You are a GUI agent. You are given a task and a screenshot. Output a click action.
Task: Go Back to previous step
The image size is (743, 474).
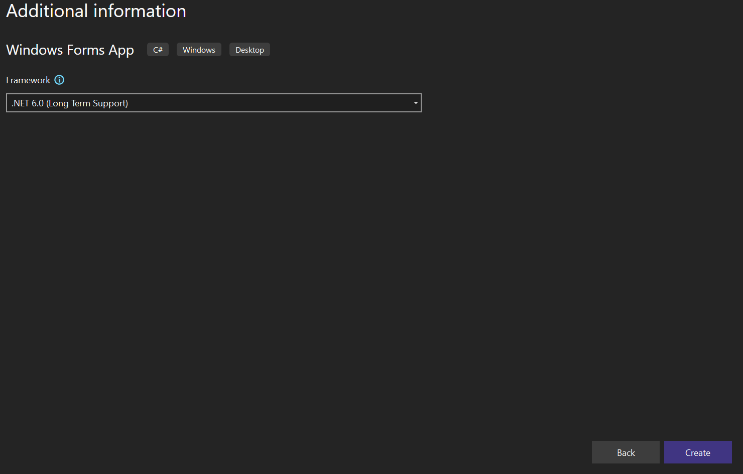(626, 452)
